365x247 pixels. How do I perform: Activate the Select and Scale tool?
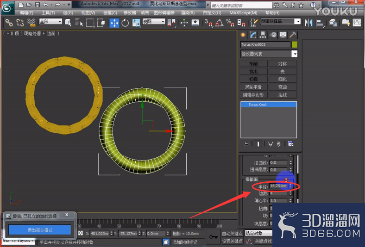click(x=136, y=23)
